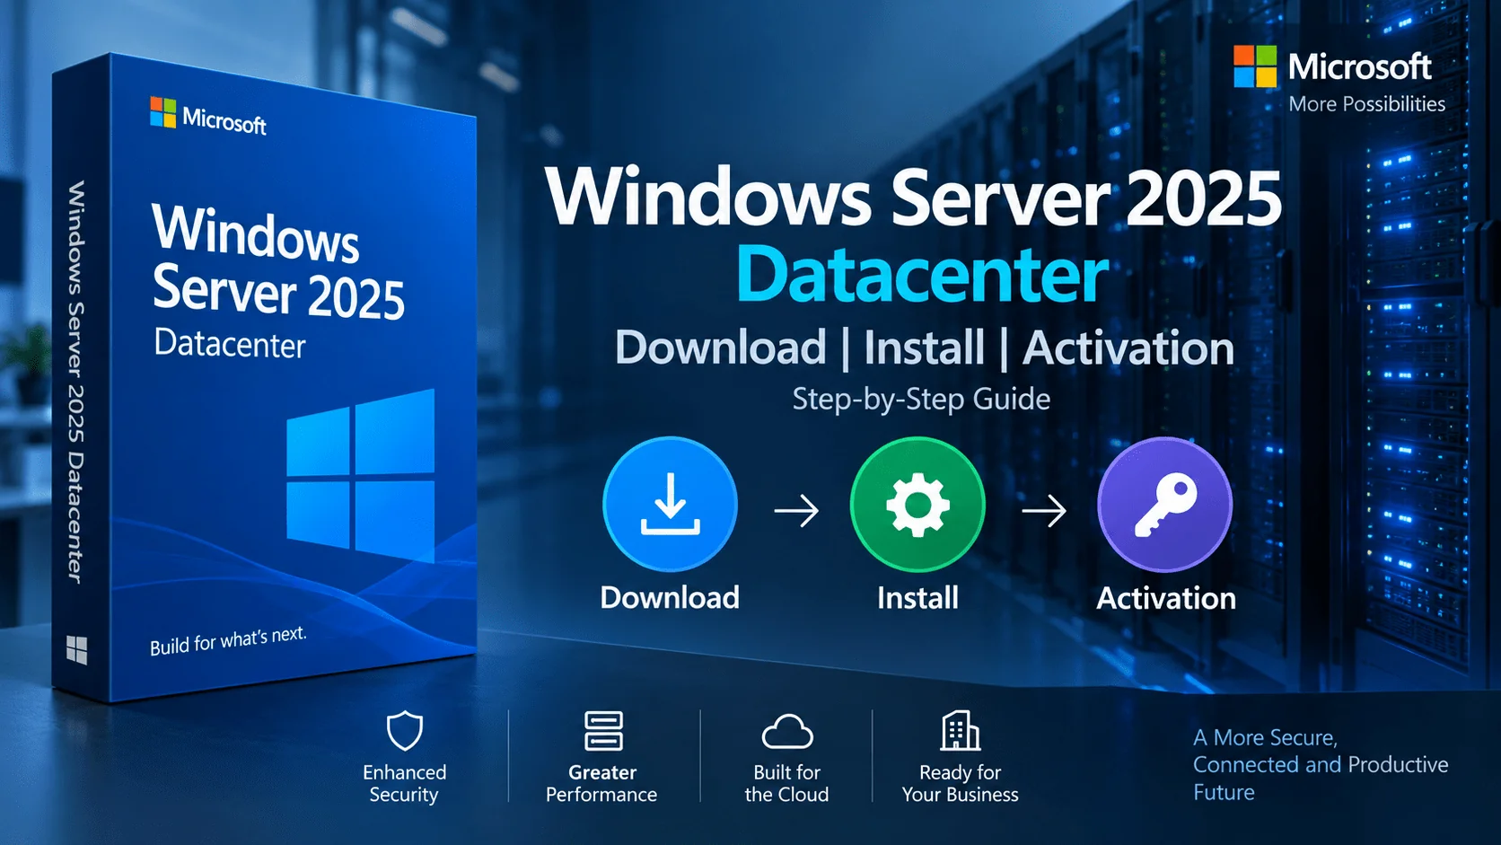Viewport: 1501px width, 845px height.
Task: Click the 'Microsoft' wordmark at top right
Action: 1360,66
